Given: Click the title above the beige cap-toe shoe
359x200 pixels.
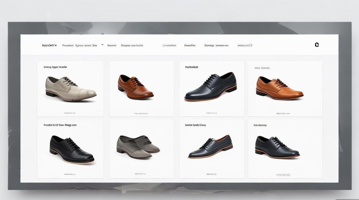Looking at the screenshot, I should click(x=55, y=67).
